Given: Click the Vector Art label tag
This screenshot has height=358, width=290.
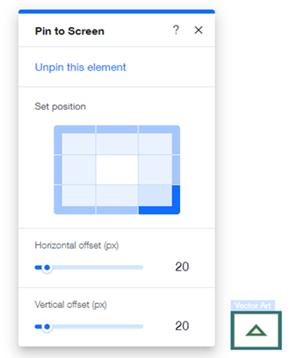Looking at the screenshot, I should point(253,305).
